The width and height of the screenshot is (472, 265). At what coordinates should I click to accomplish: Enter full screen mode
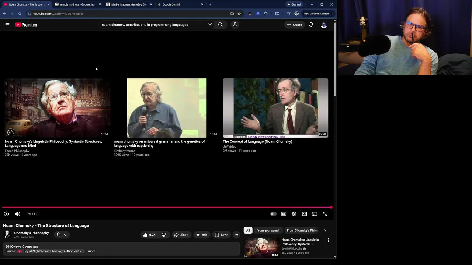pyautogui.click(x=325, y=214)
